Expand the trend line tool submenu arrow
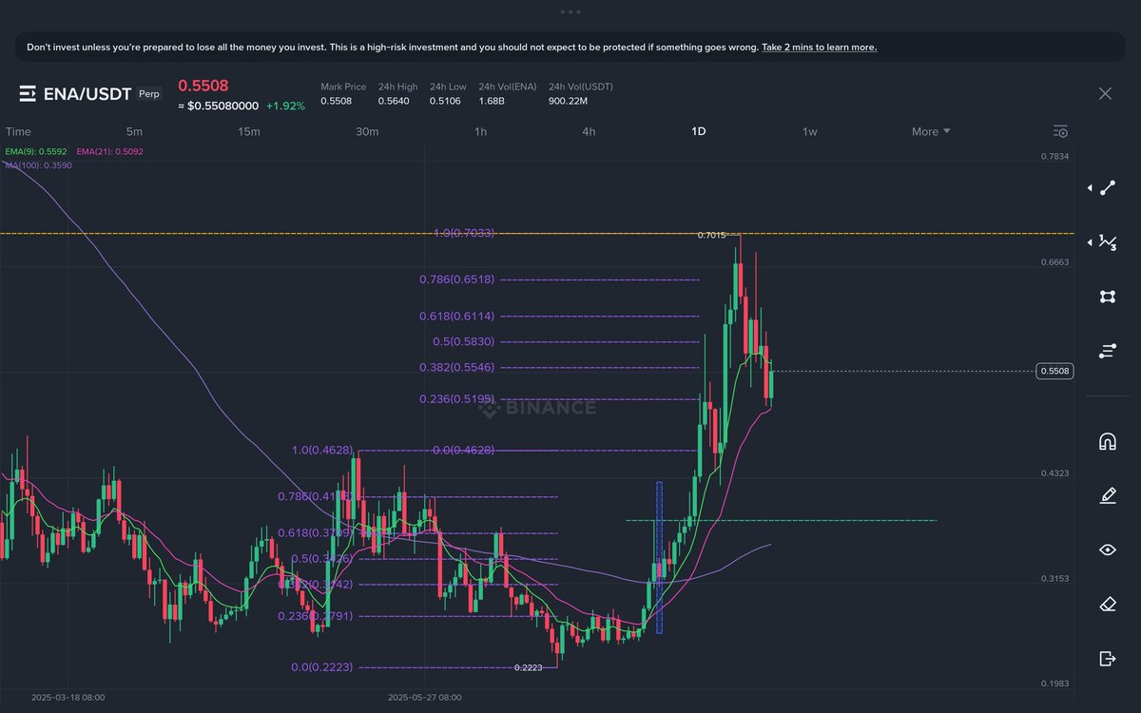This screenshot has height=713, width=1141. (1090, 188)
